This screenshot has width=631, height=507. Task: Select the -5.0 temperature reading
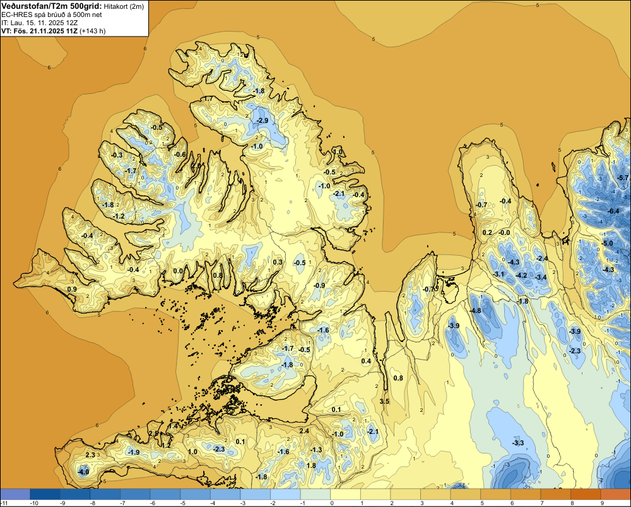pyautogui.click(x=607, y=244)
